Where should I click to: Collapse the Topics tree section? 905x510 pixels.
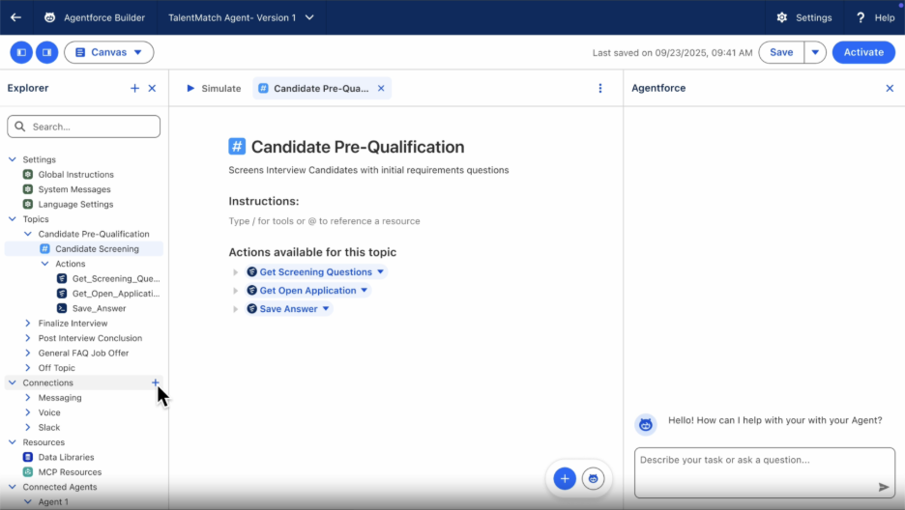(13, 219)
